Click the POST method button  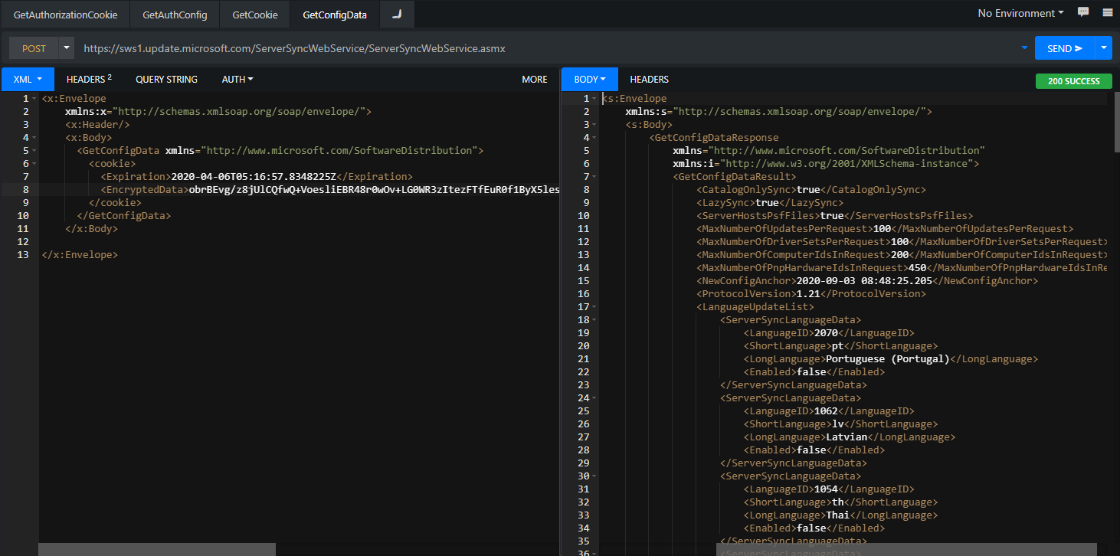pos(34,48)
